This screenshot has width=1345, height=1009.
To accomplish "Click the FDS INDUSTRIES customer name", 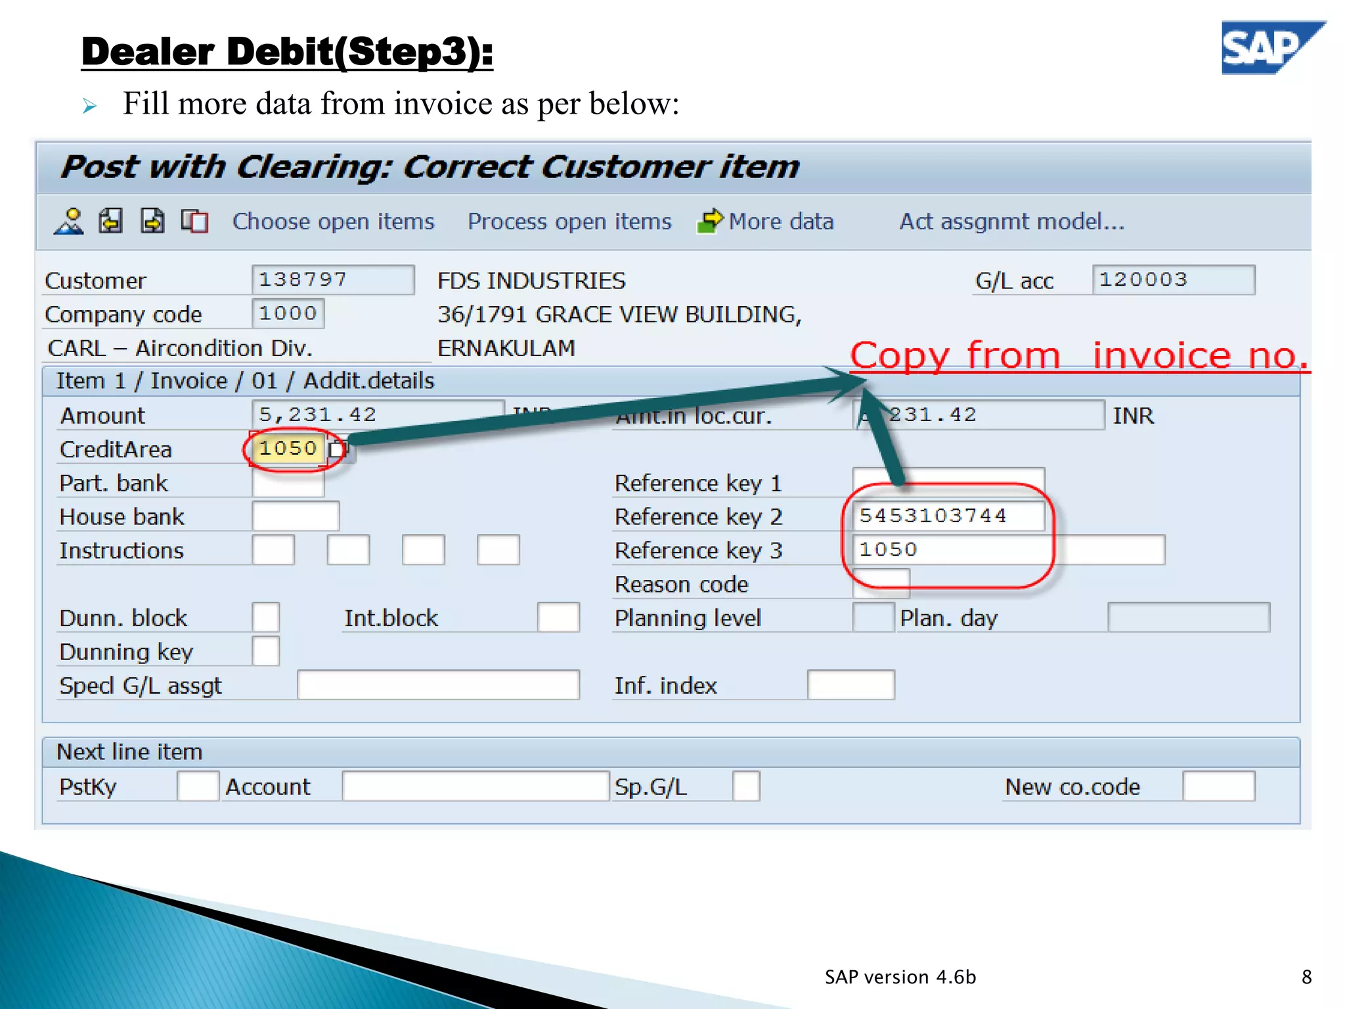I will tap(531, 281).
